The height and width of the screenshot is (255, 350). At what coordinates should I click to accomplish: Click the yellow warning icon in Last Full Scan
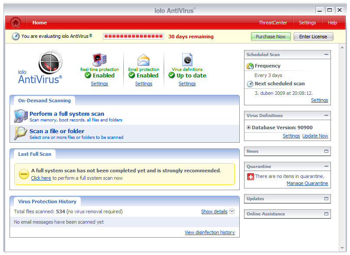(23, 174)
